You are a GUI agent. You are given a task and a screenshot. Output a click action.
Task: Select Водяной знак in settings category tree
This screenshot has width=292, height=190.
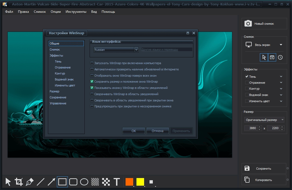pyautogui.click(x=64, y=79)
